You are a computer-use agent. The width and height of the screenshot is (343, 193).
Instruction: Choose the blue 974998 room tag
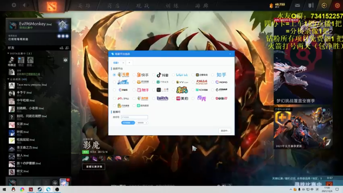point(128,123)
